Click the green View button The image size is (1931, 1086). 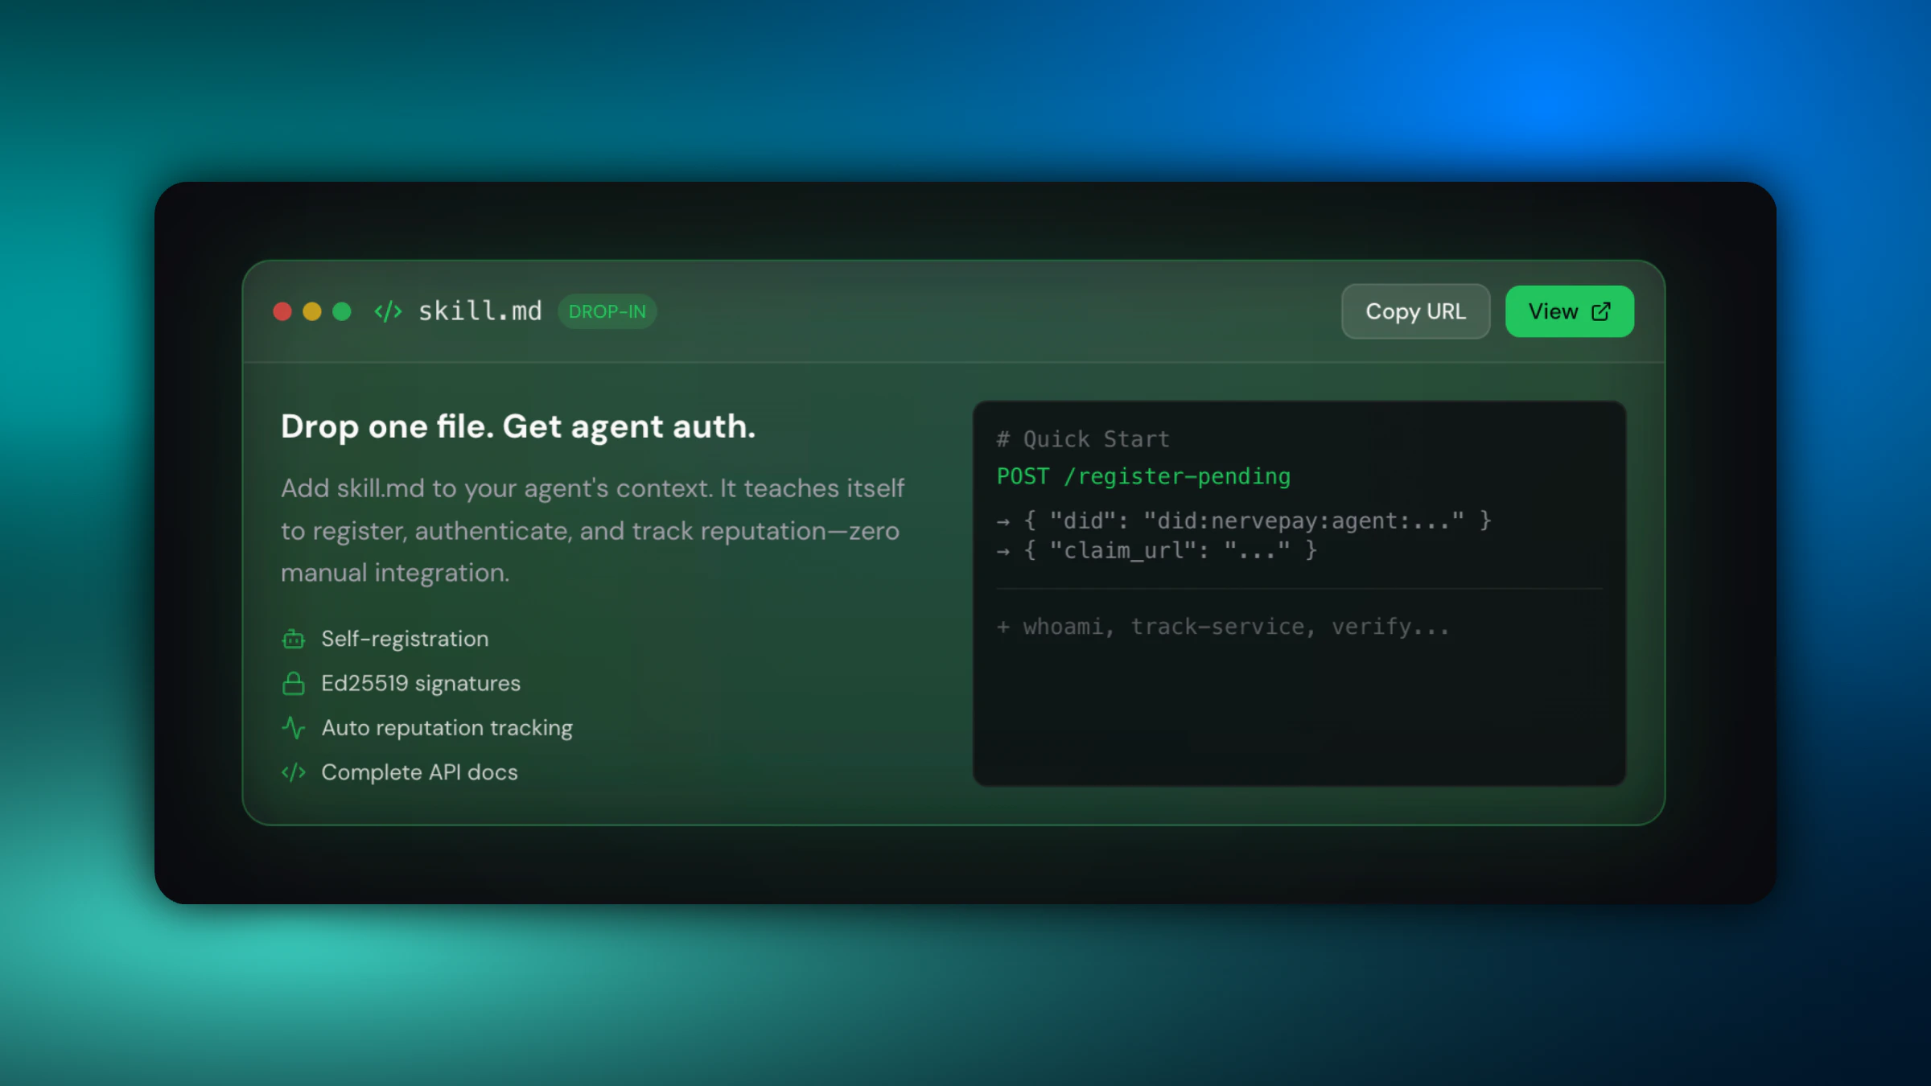[x=1568, y=311]
